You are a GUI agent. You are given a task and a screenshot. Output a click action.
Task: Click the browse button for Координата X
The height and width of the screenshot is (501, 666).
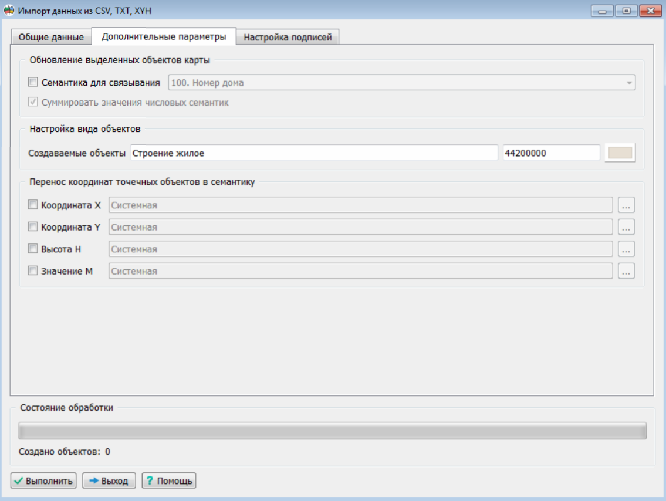627,205
